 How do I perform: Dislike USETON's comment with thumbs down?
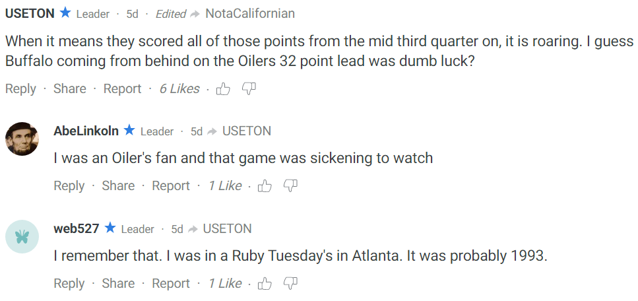[x=249, y=88]
